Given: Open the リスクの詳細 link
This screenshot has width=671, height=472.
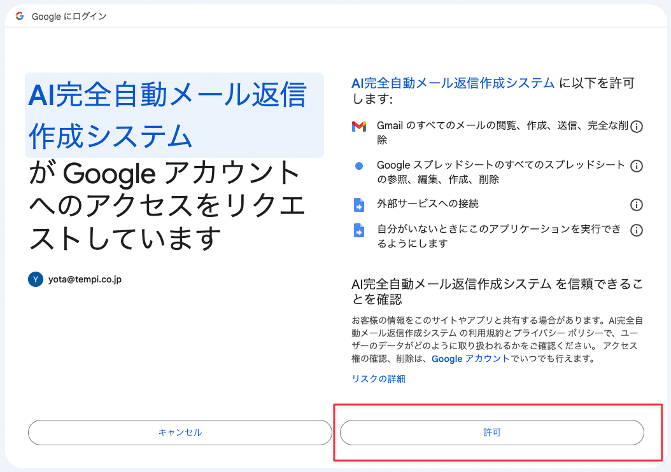Looking at the screenshot, I should tap(378, 379).
